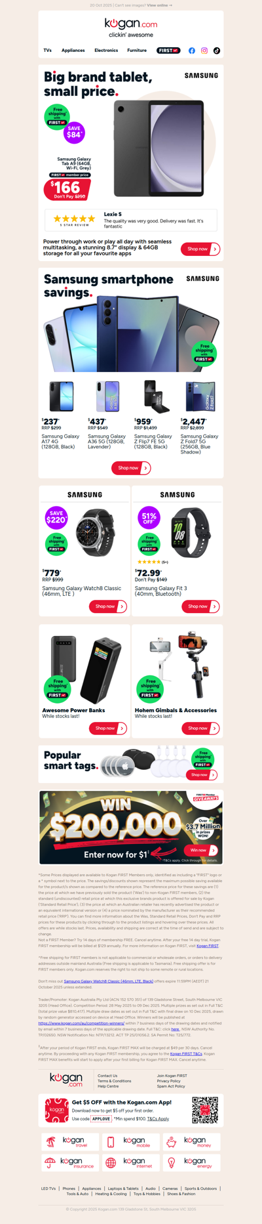Click the Kogan.com app icon in footer
Screen dimensions: 262x1224
click(x=56, y=1110)
